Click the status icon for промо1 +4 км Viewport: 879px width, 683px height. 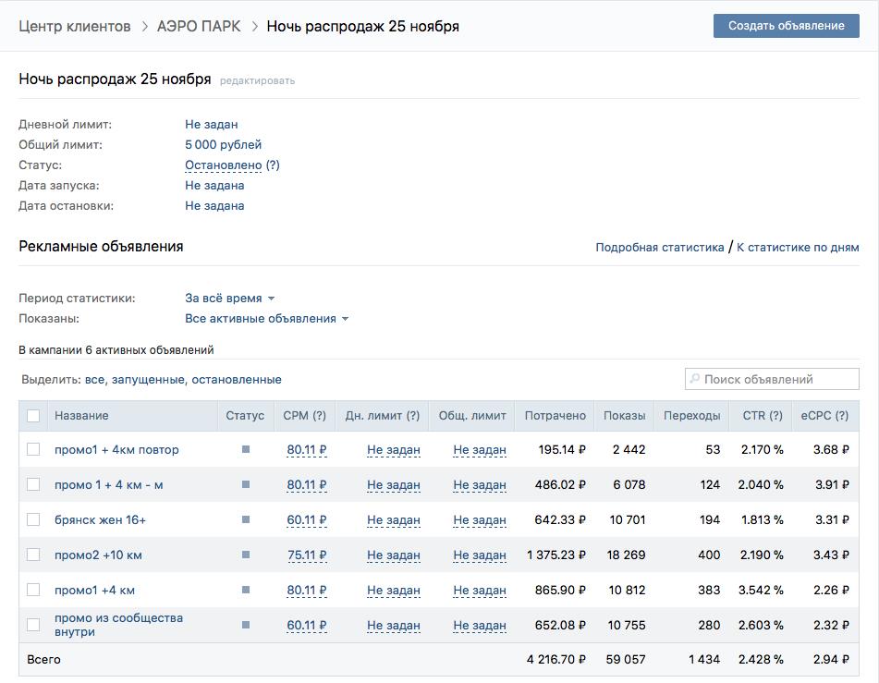pos(245,590)
